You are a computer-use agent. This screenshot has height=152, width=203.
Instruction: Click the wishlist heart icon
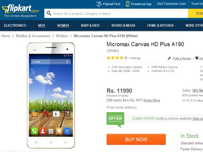click(197, 58)
